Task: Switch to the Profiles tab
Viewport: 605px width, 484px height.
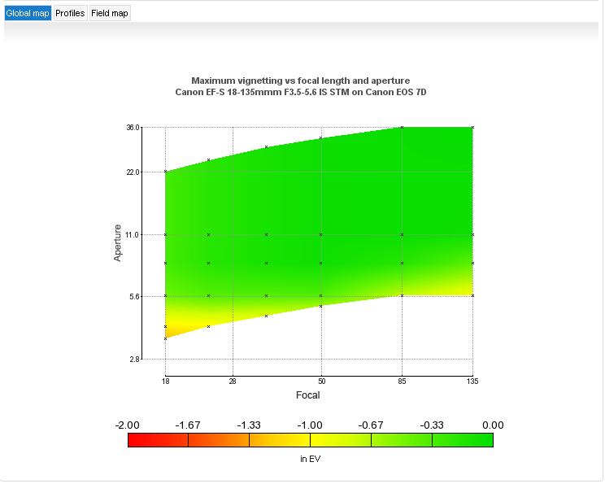Action: (x=70, y=13)
